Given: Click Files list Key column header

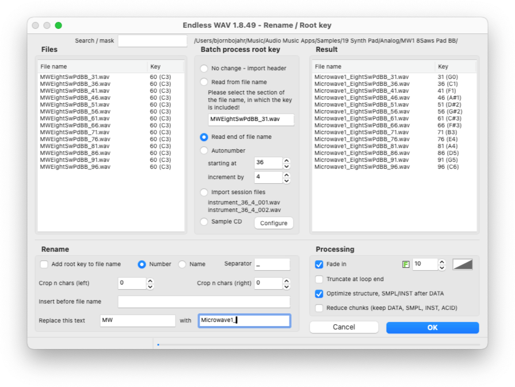Looking at the screenshot, I should click(165, 67).
